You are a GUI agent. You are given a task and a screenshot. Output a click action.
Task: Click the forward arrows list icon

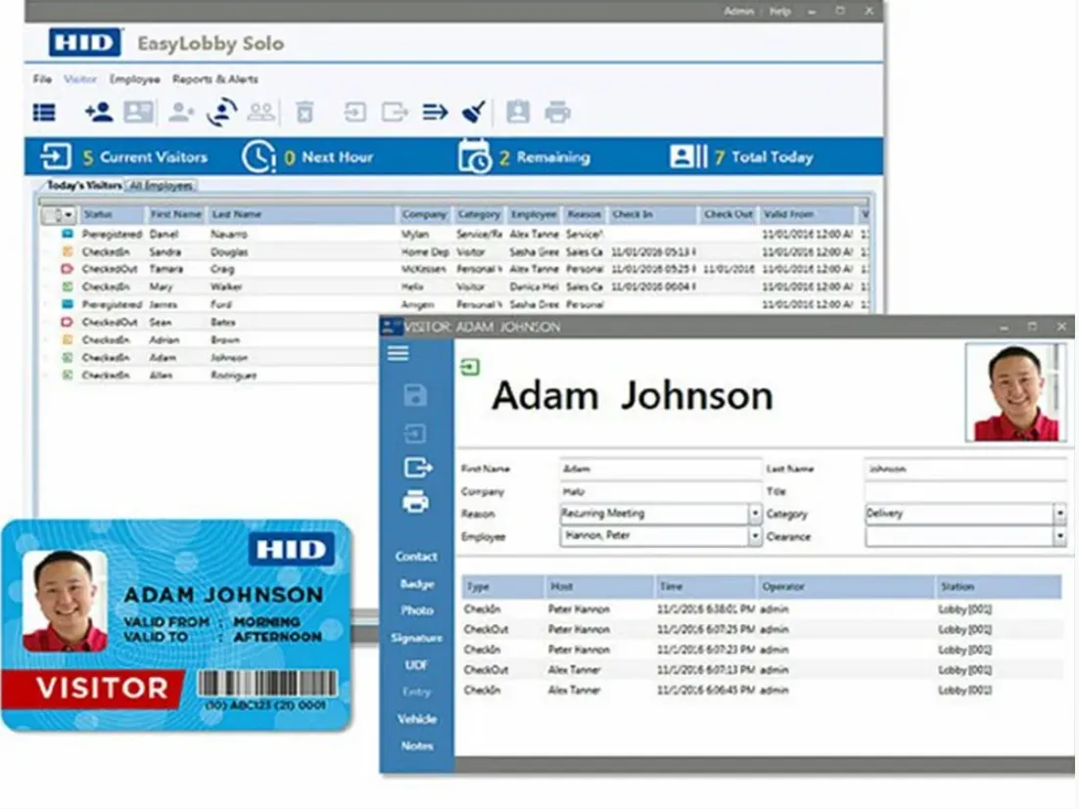(435, 112)
